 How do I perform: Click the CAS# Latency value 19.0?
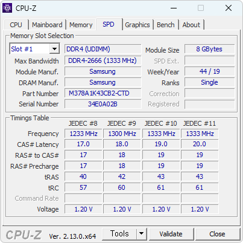(161, 144)
